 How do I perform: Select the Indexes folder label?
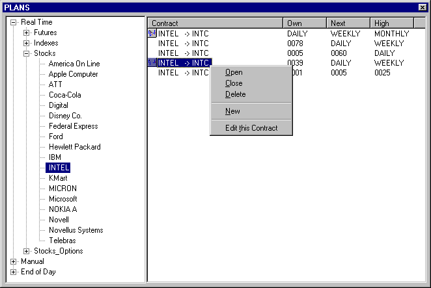46,43
